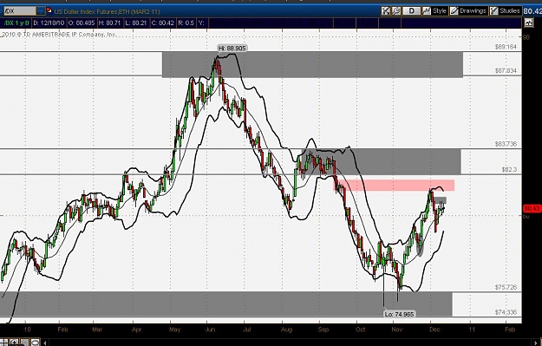Click the Dec label on time axis
542x346 pixels.
click(434, 330)
